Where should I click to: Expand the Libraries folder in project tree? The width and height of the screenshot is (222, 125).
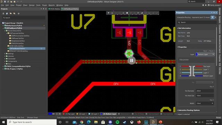5,56
